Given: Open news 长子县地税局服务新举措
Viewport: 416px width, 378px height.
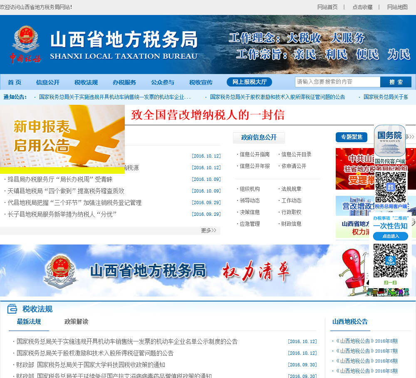Looking at the screenshot, I should click(62, 214).
